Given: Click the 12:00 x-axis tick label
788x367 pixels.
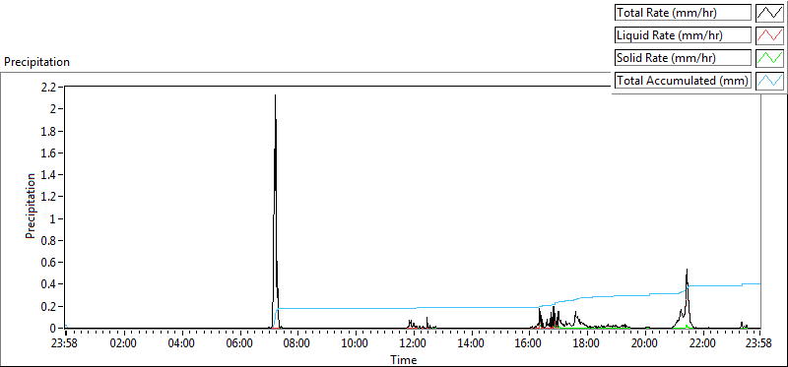Looking at the screenshot, I should click(x=413, y=344).
